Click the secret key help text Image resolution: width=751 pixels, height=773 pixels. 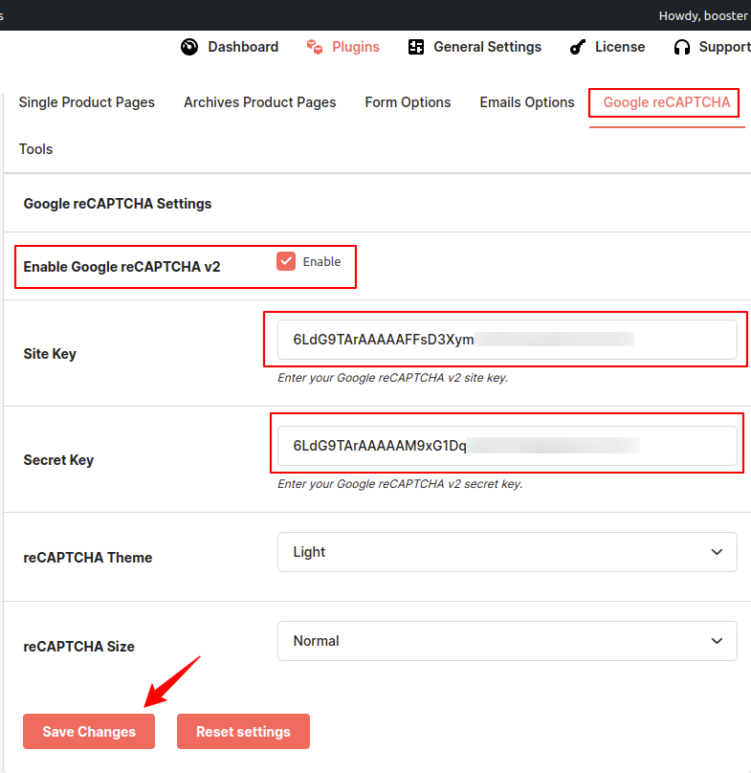pyautogui.click(x=400, y=484)
